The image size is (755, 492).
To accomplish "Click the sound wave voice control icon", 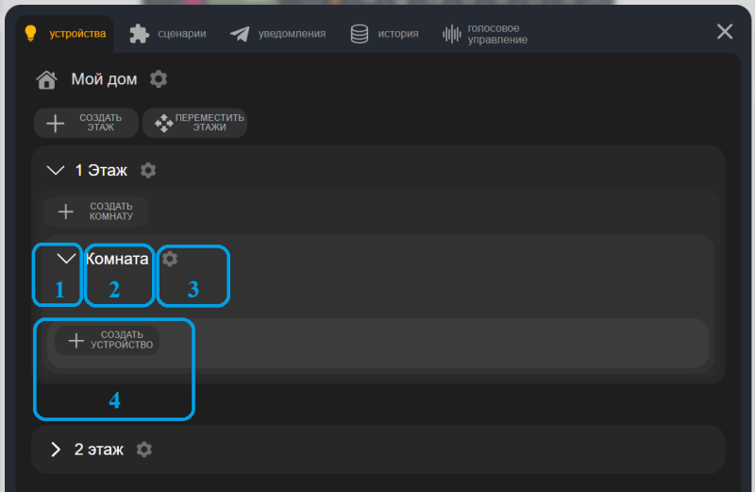I will [x=452, y=34].
